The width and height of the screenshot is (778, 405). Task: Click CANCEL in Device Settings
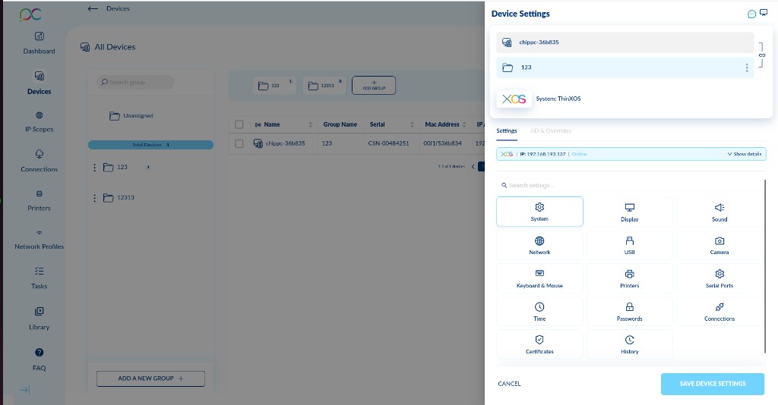tap(509, 384)
